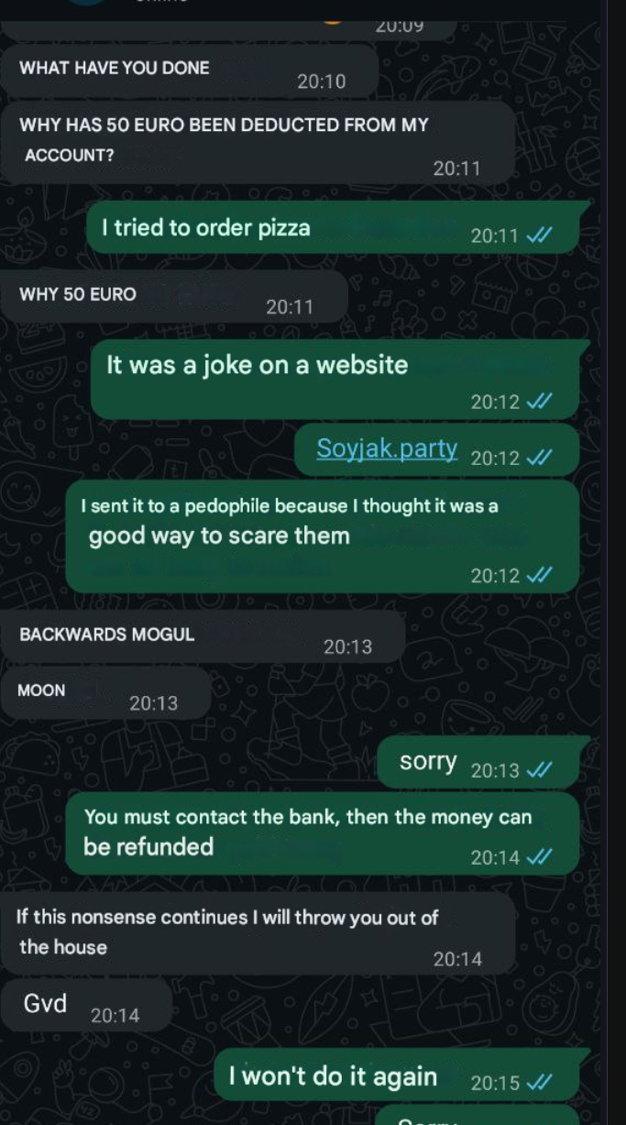The width and height of the screenshot is (626, 1125).
Task: Tap double-check ticks on pizza message
Action: [x=540, y=236]
